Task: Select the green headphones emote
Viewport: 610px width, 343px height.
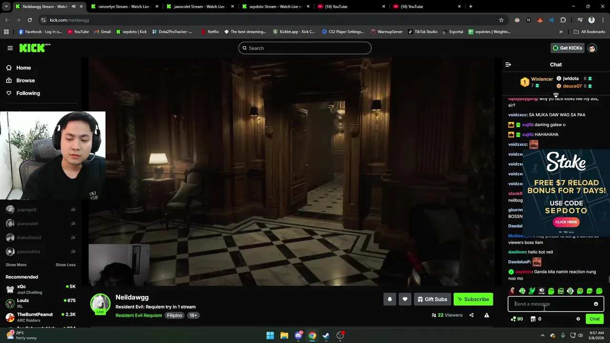Action: tap(522, 291)
